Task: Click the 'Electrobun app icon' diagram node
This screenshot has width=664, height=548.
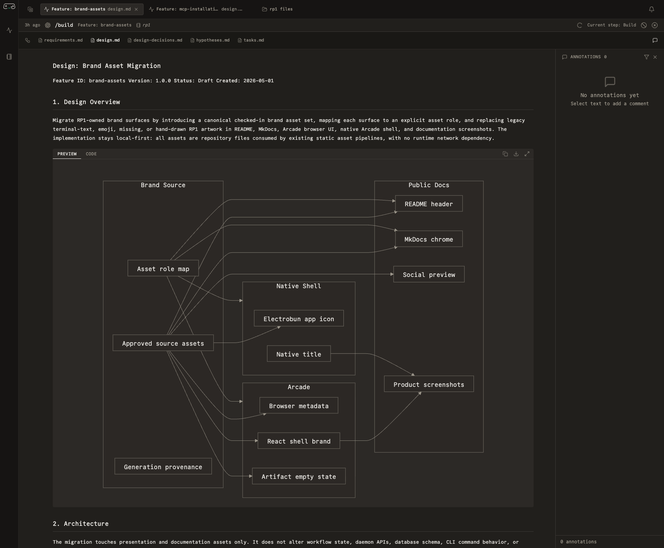Action: [299, 319]
